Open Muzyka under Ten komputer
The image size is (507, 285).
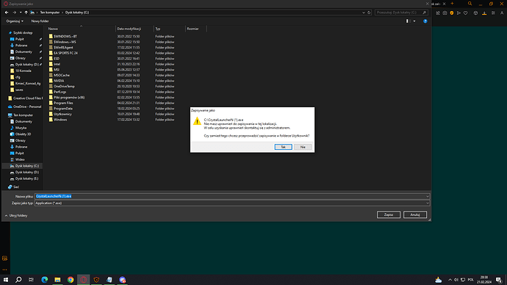point(21,128)
